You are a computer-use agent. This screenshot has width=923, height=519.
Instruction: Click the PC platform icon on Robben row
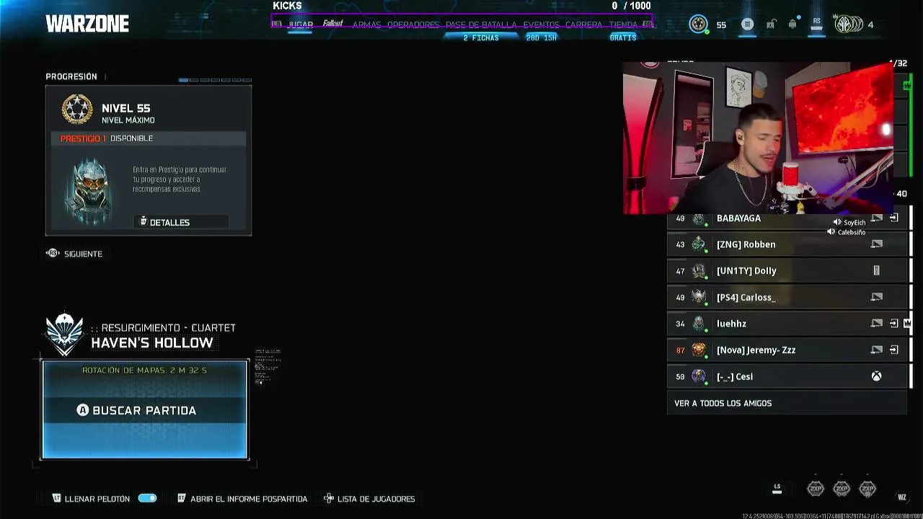coord(877,244)
